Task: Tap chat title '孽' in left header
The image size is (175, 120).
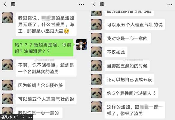Action: (x=13, y=4)
